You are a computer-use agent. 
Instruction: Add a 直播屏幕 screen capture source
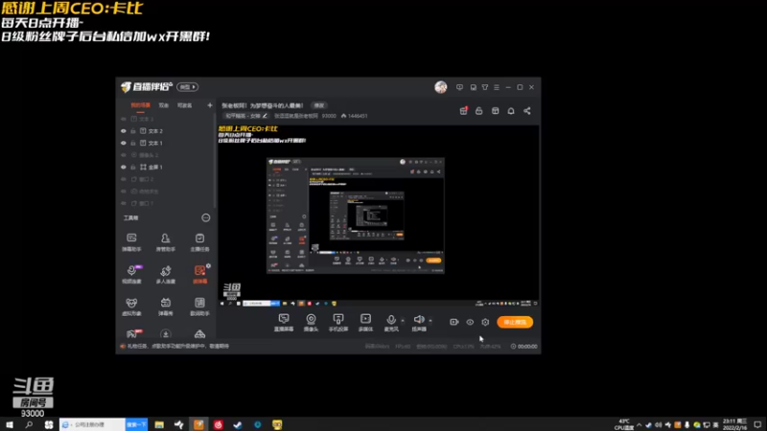pos(284,323)
